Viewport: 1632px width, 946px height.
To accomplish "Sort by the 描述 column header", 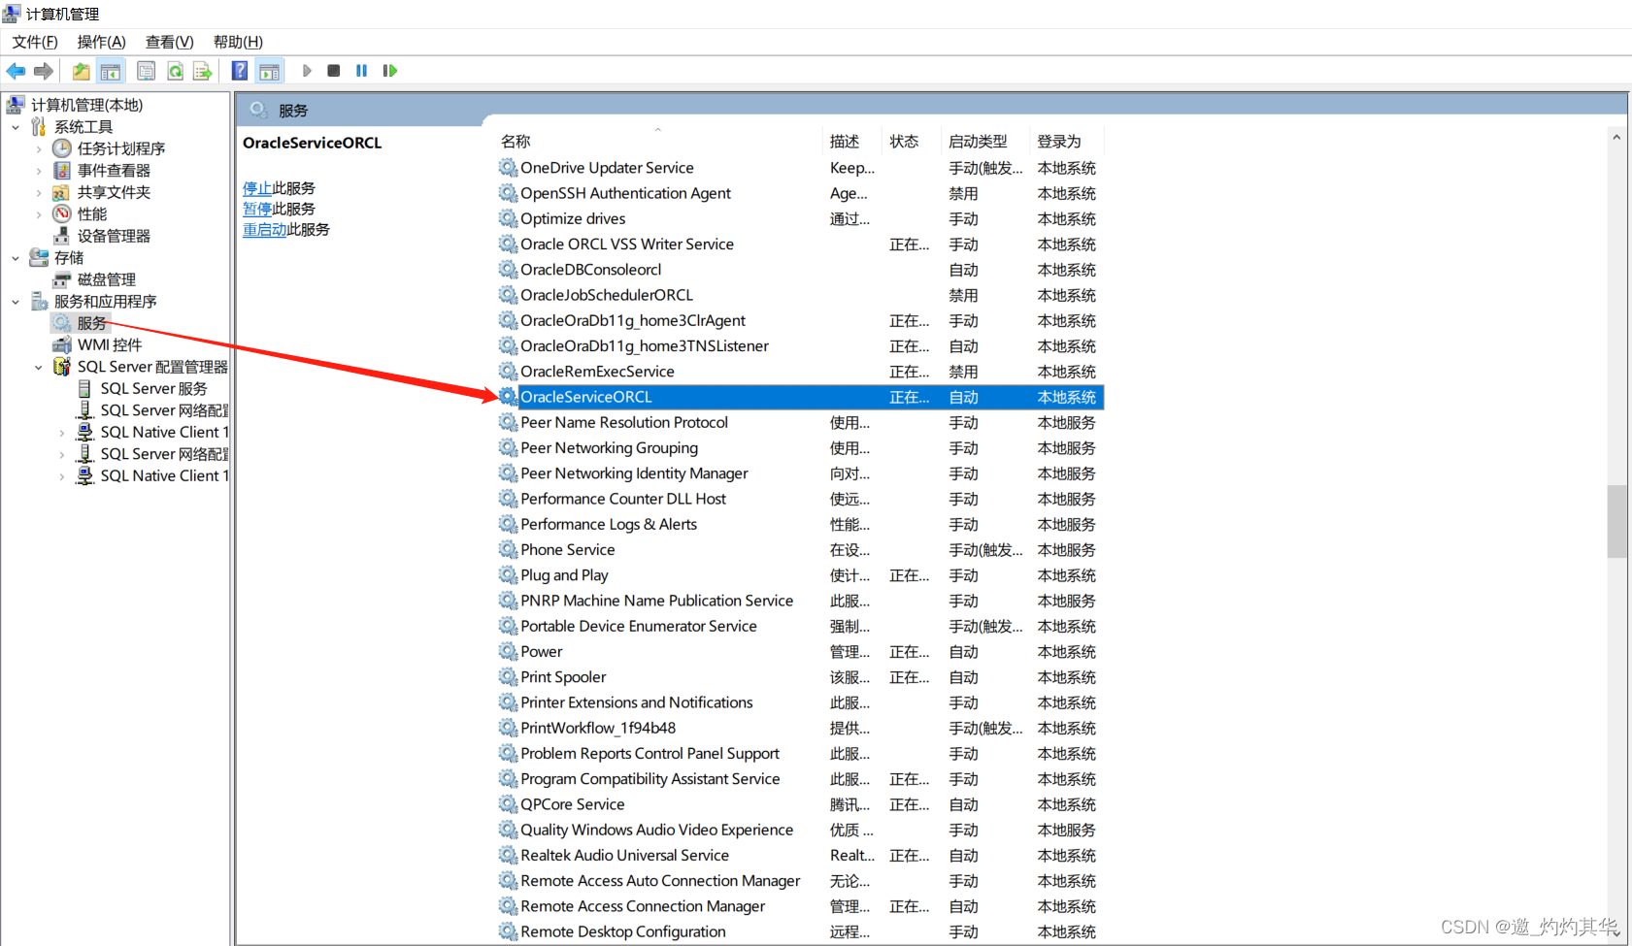I will tap(851, 142).
